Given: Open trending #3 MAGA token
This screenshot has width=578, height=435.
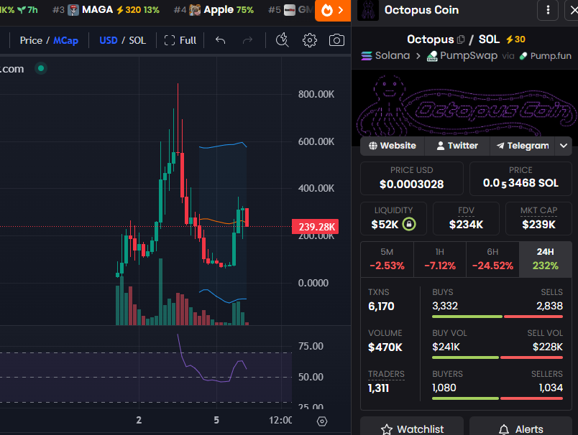Looking at the screenshot, I should pos(106,10).
